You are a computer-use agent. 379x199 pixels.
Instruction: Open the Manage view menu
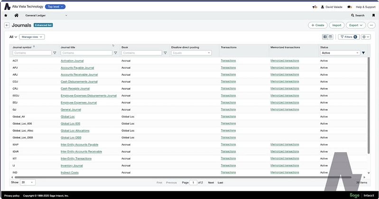[32, 36]
